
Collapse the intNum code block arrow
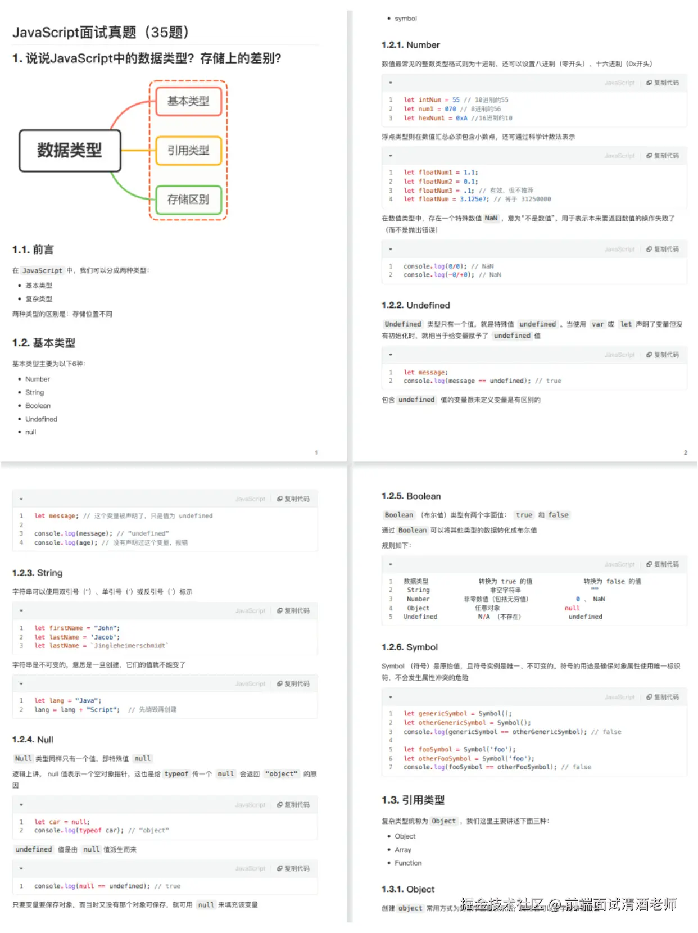391,83
